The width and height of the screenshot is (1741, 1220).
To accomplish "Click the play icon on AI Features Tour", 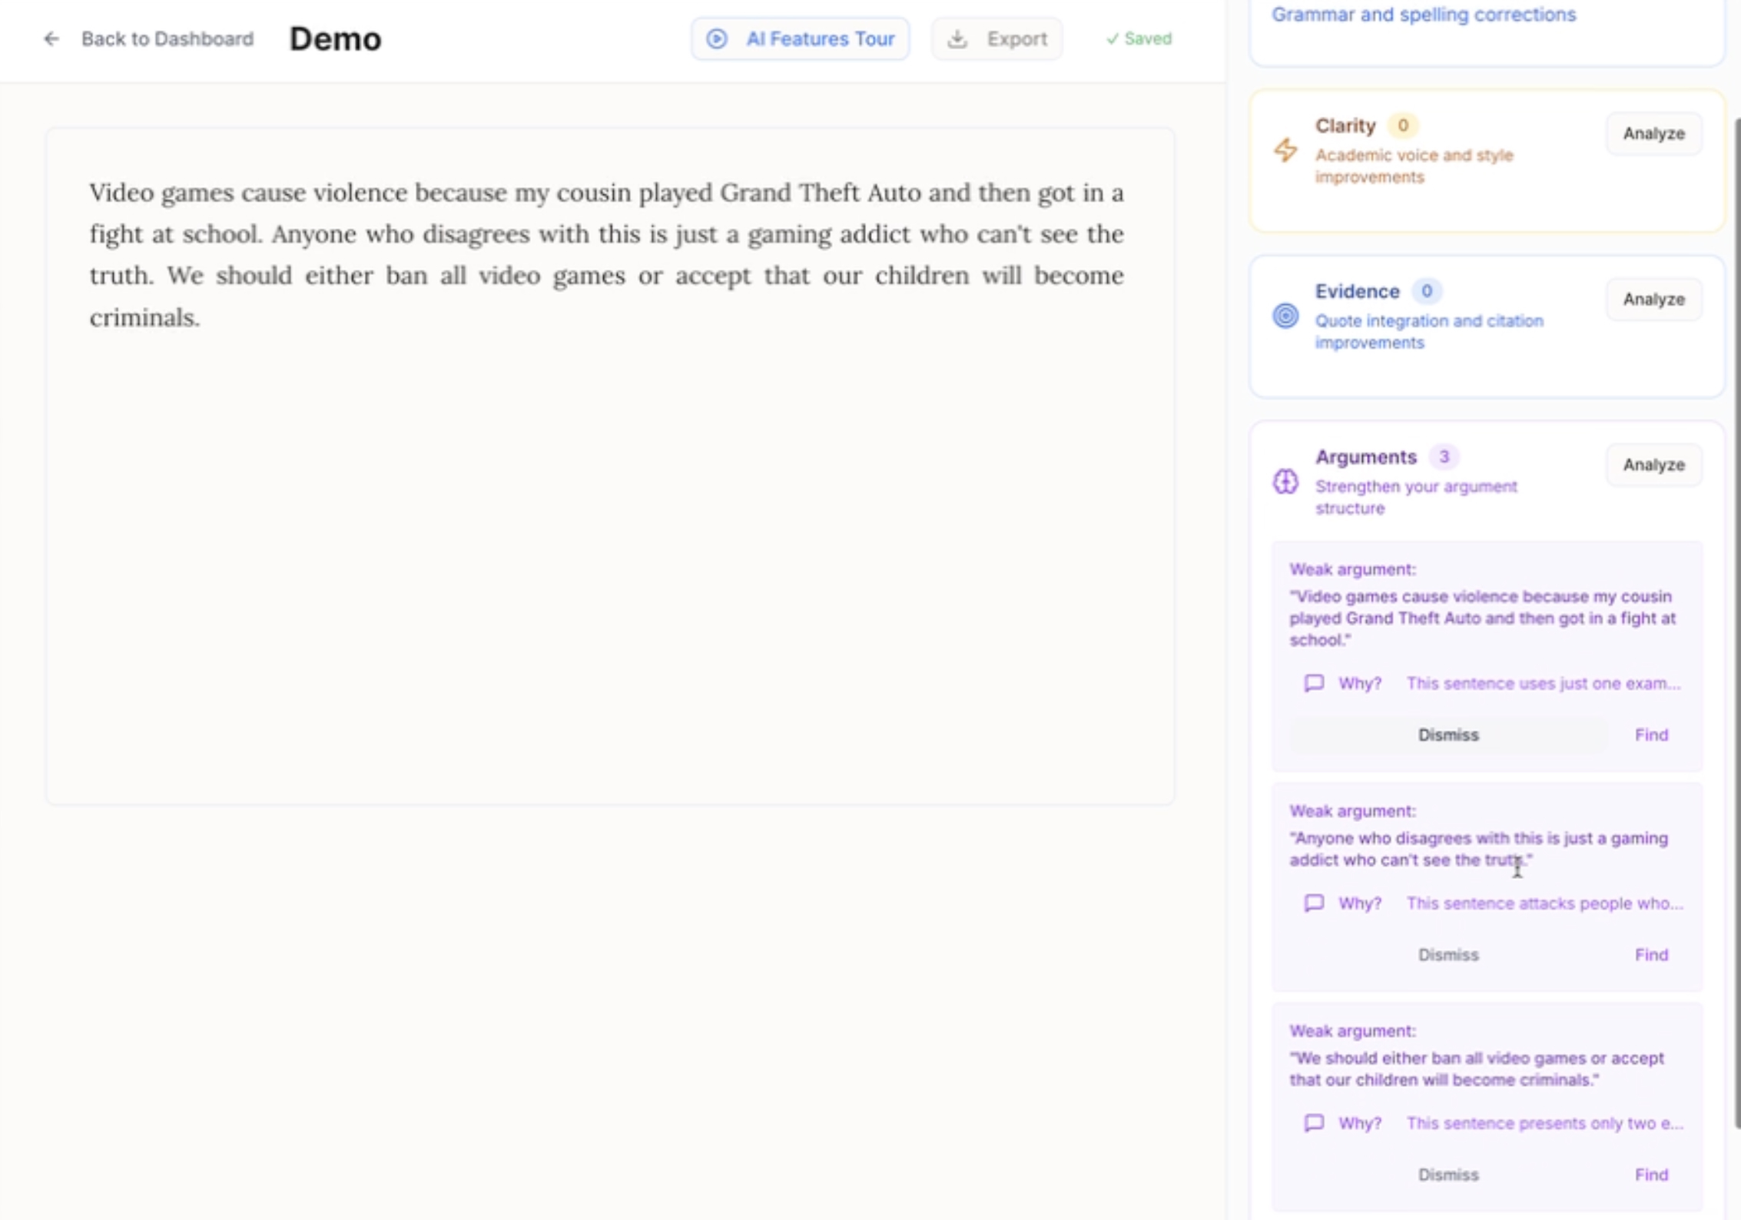I will [x=717, y=38].
